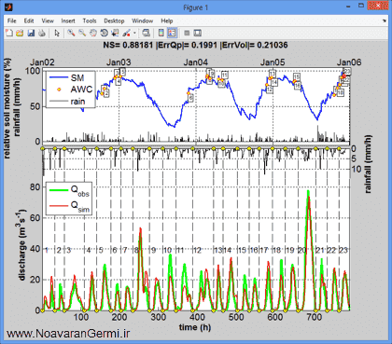Save the figure using the floppy disk icon
This screenshot has width=392, height=344.
pos(31,33)
